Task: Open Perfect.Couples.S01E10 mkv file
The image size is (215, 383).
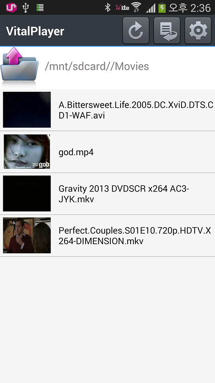Action: pyautogui.click(x=107, y=236)
